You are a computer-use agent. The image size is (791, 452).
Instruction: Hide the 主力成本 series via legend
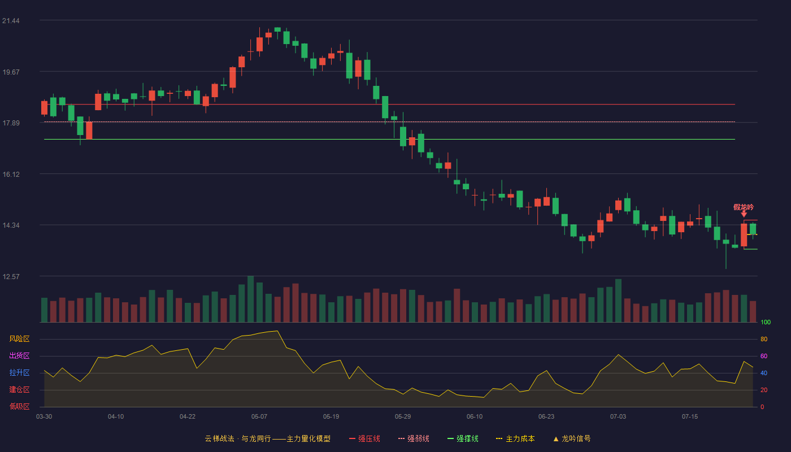point(515,438)
